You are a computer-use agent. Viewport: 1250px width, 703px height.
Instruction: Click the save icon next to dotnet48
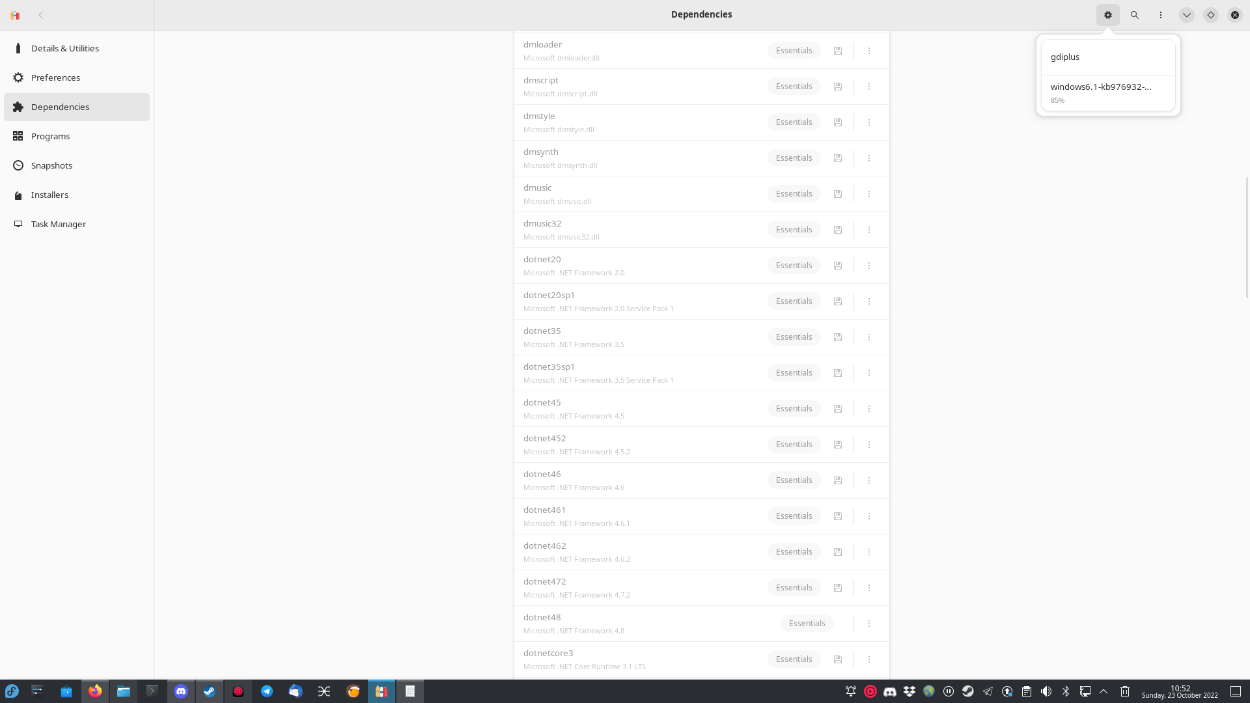click(x=838, y=623)
